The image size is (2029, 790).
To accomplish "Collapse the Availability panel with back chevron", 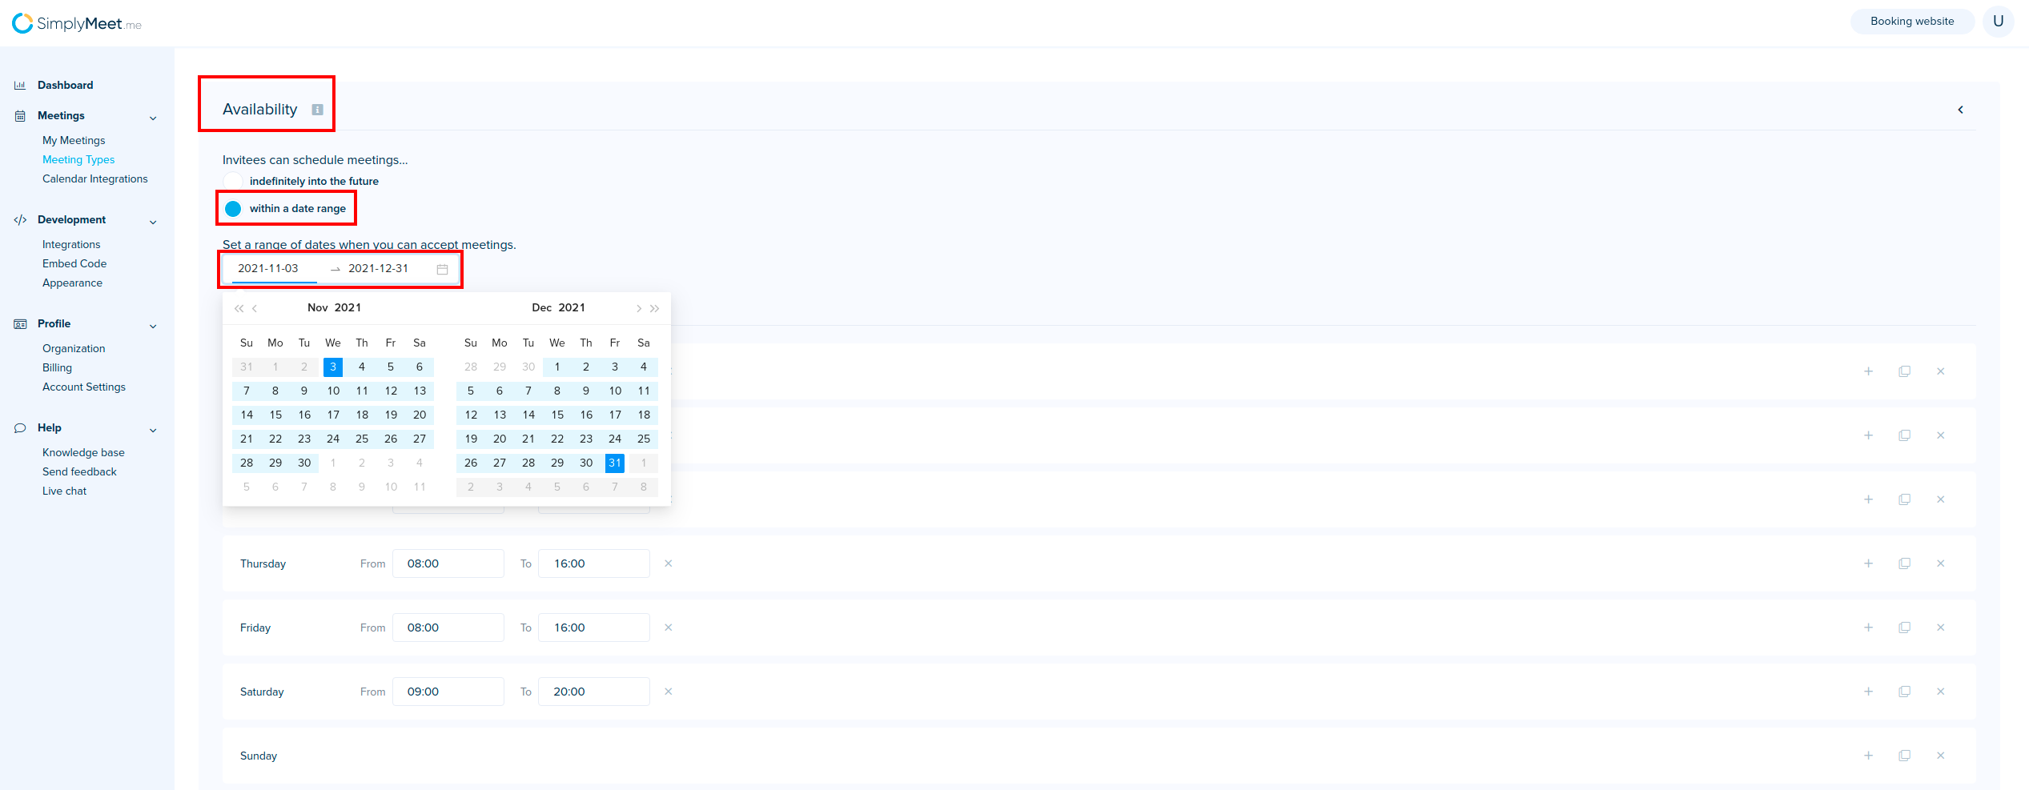I will pyautogui.click(x=1960, y=110).
